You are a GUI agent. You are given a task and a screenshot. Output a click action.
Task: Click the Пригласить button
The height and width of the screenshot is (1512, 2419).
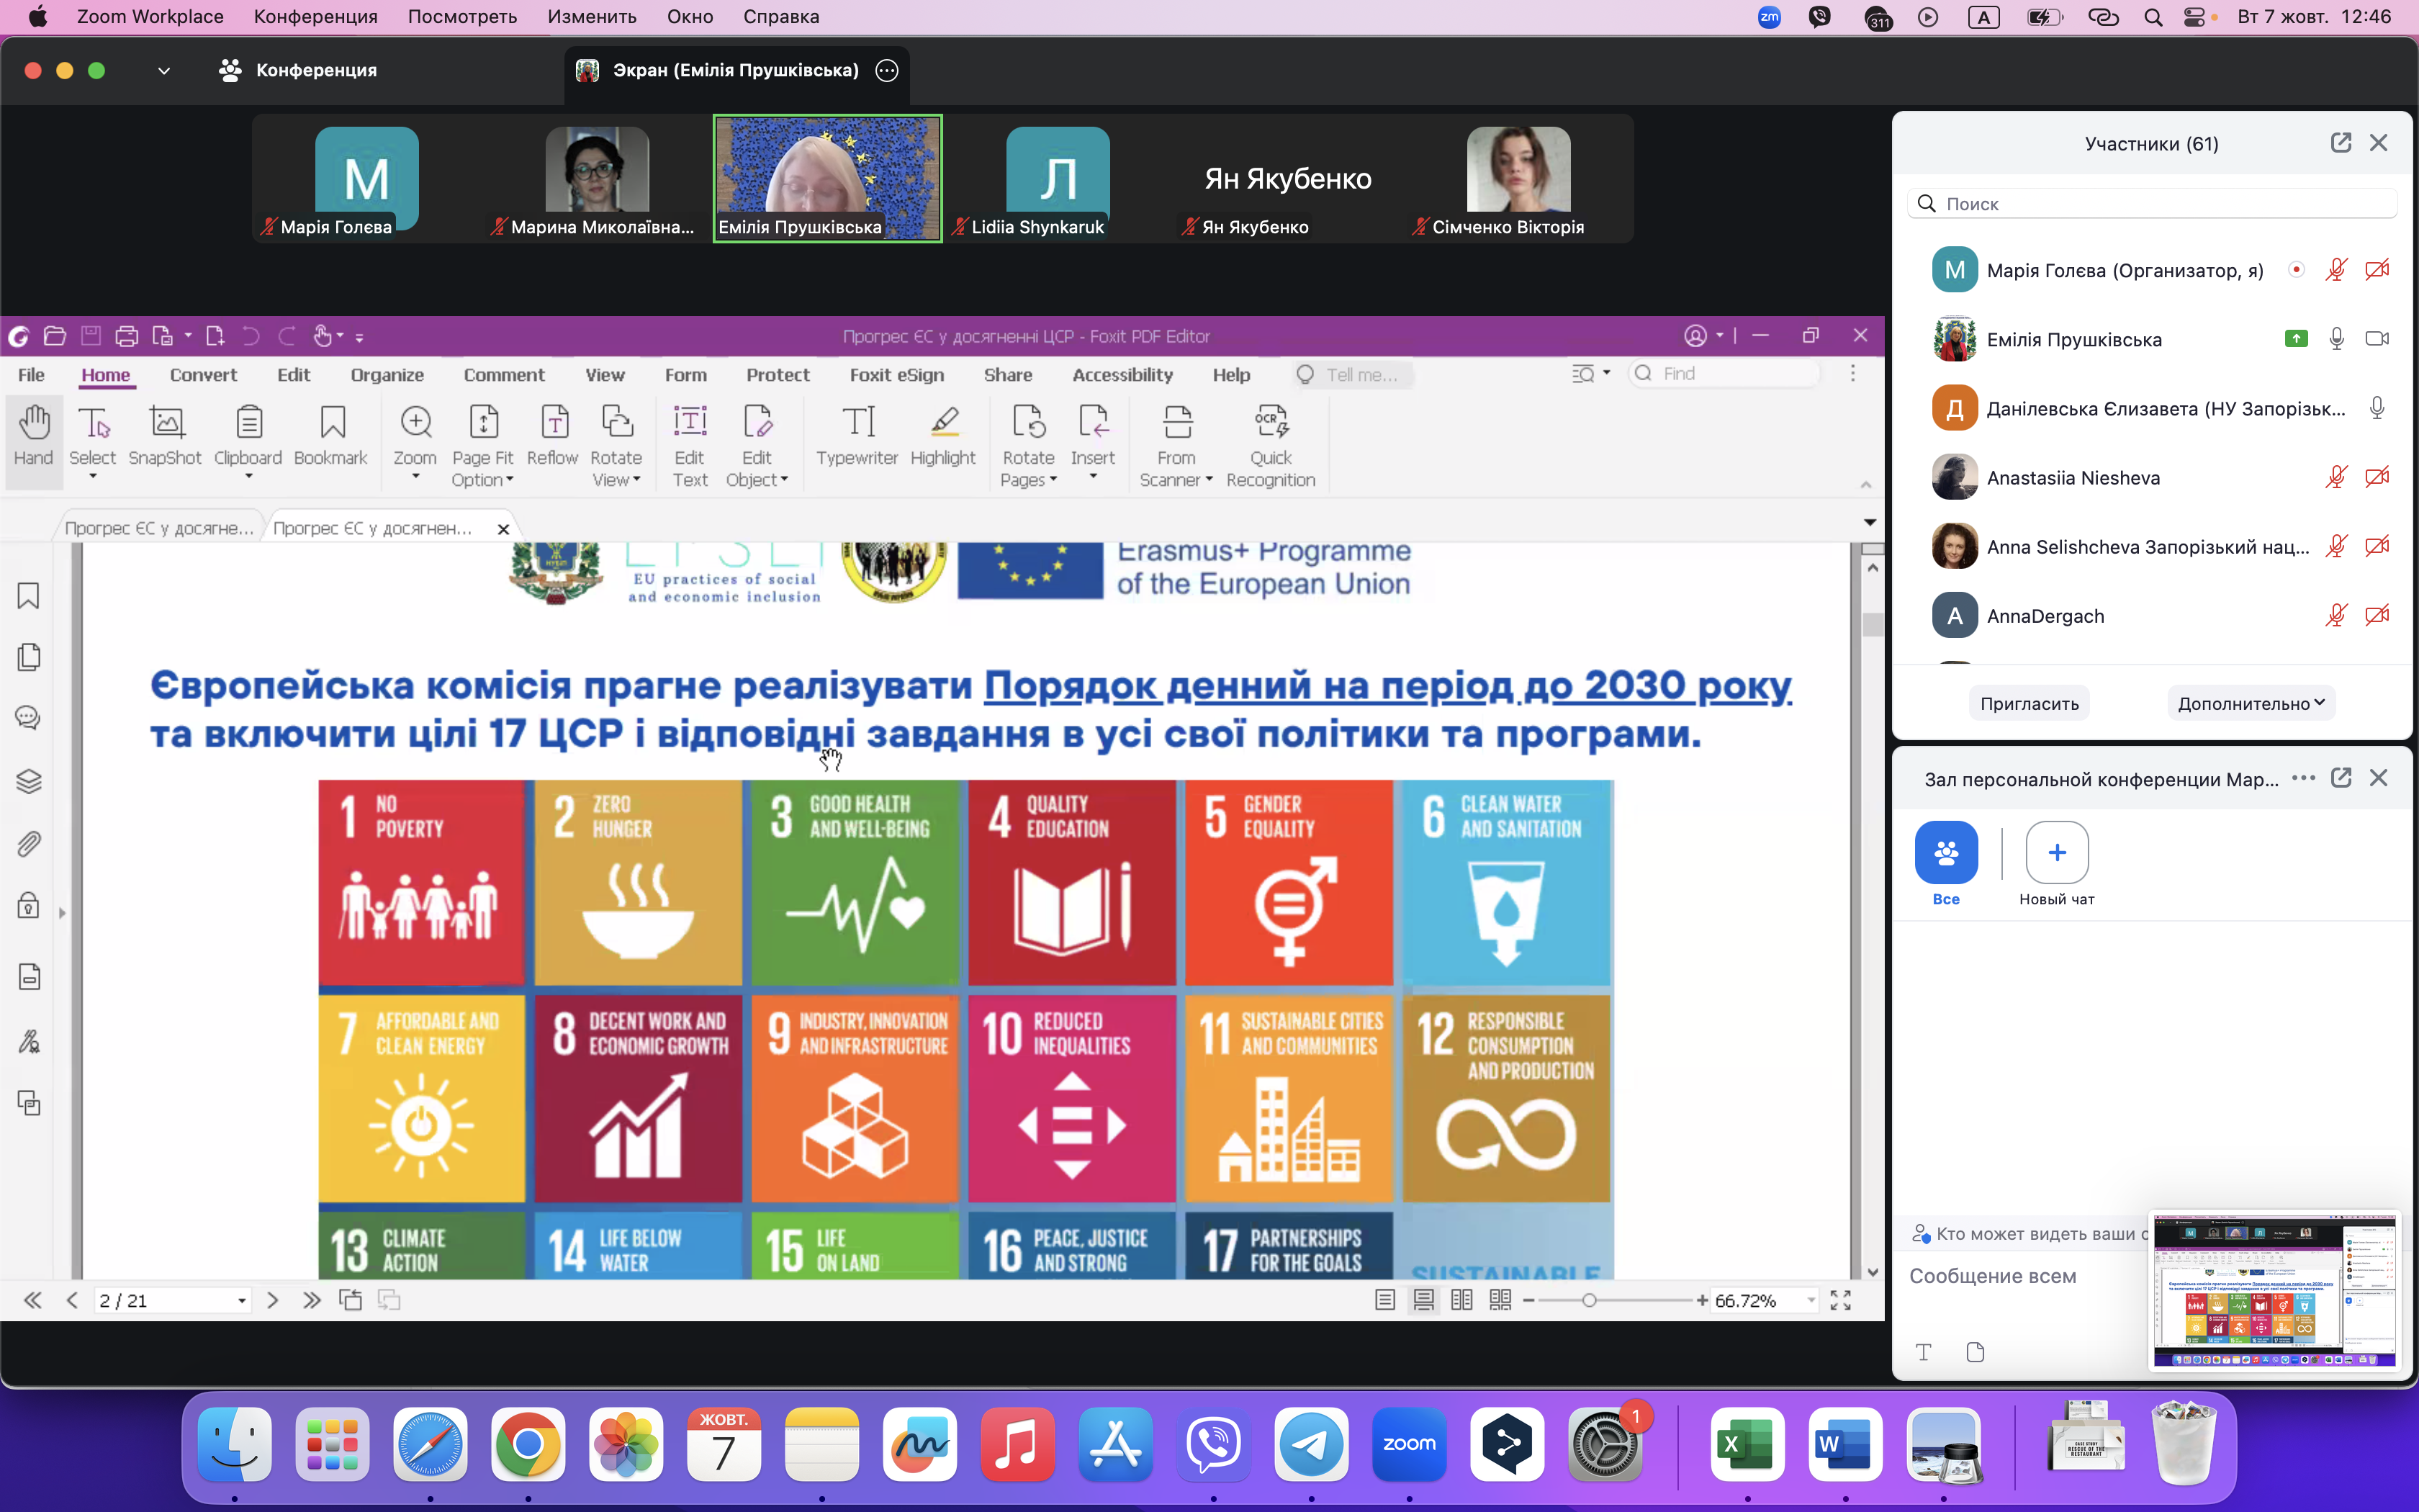coord(2030,703)
